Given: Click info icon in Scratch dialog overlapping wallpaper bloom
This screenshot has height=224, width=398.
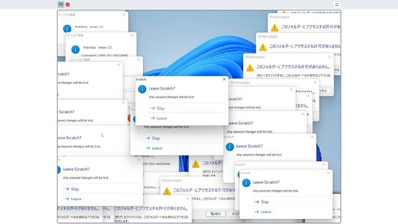Looking at the screenshot, I should tap(142, 89).
